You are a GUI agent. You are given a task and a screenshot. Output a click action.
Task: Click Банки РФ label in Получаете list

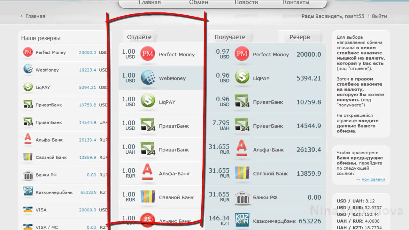[265, 197]
